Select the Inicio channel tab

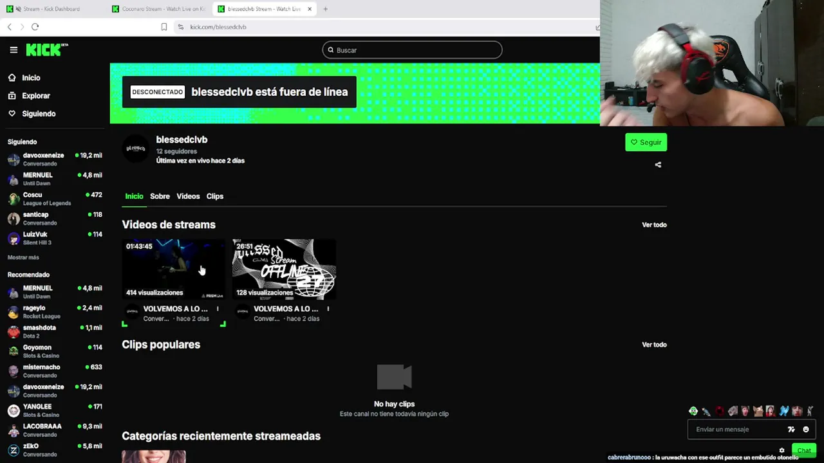pyautogui.click(x=134, y=196)
